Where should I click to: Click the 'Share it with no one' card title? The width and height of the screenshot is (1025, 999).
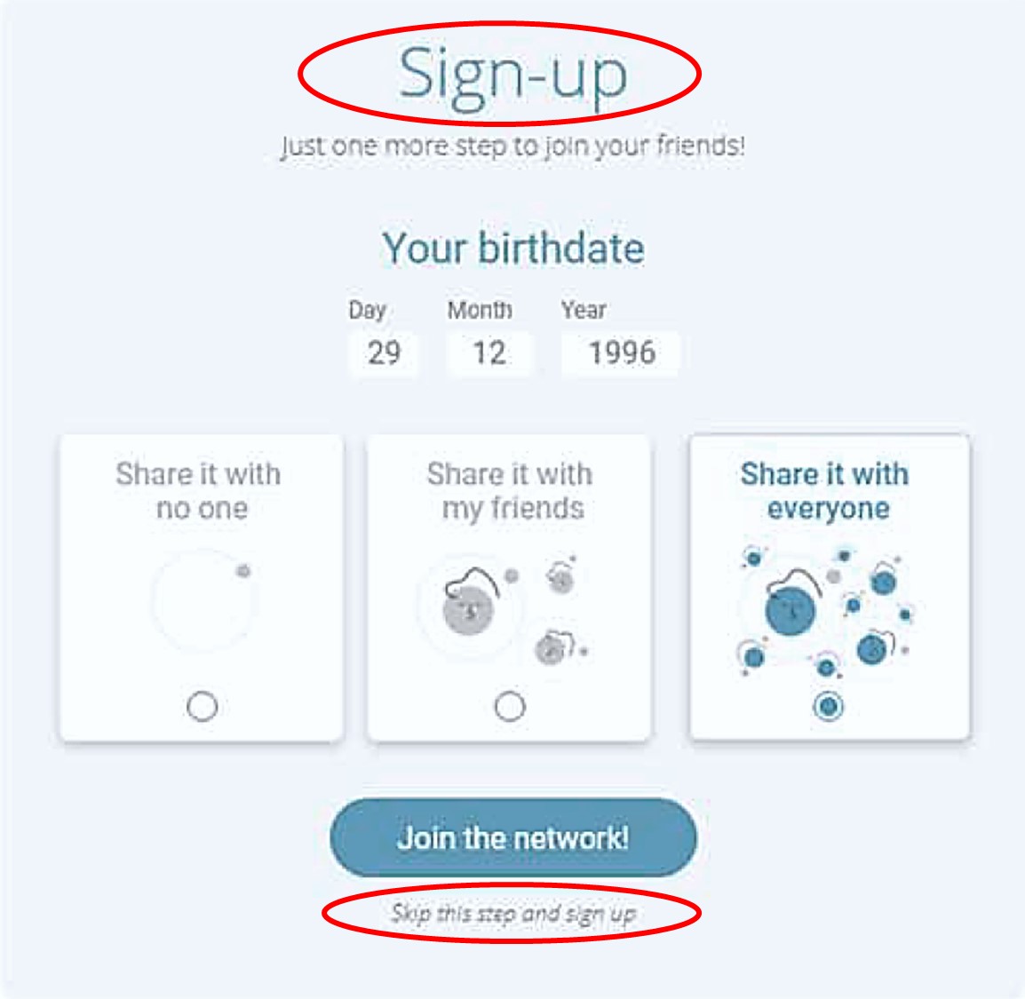point(199,491)
